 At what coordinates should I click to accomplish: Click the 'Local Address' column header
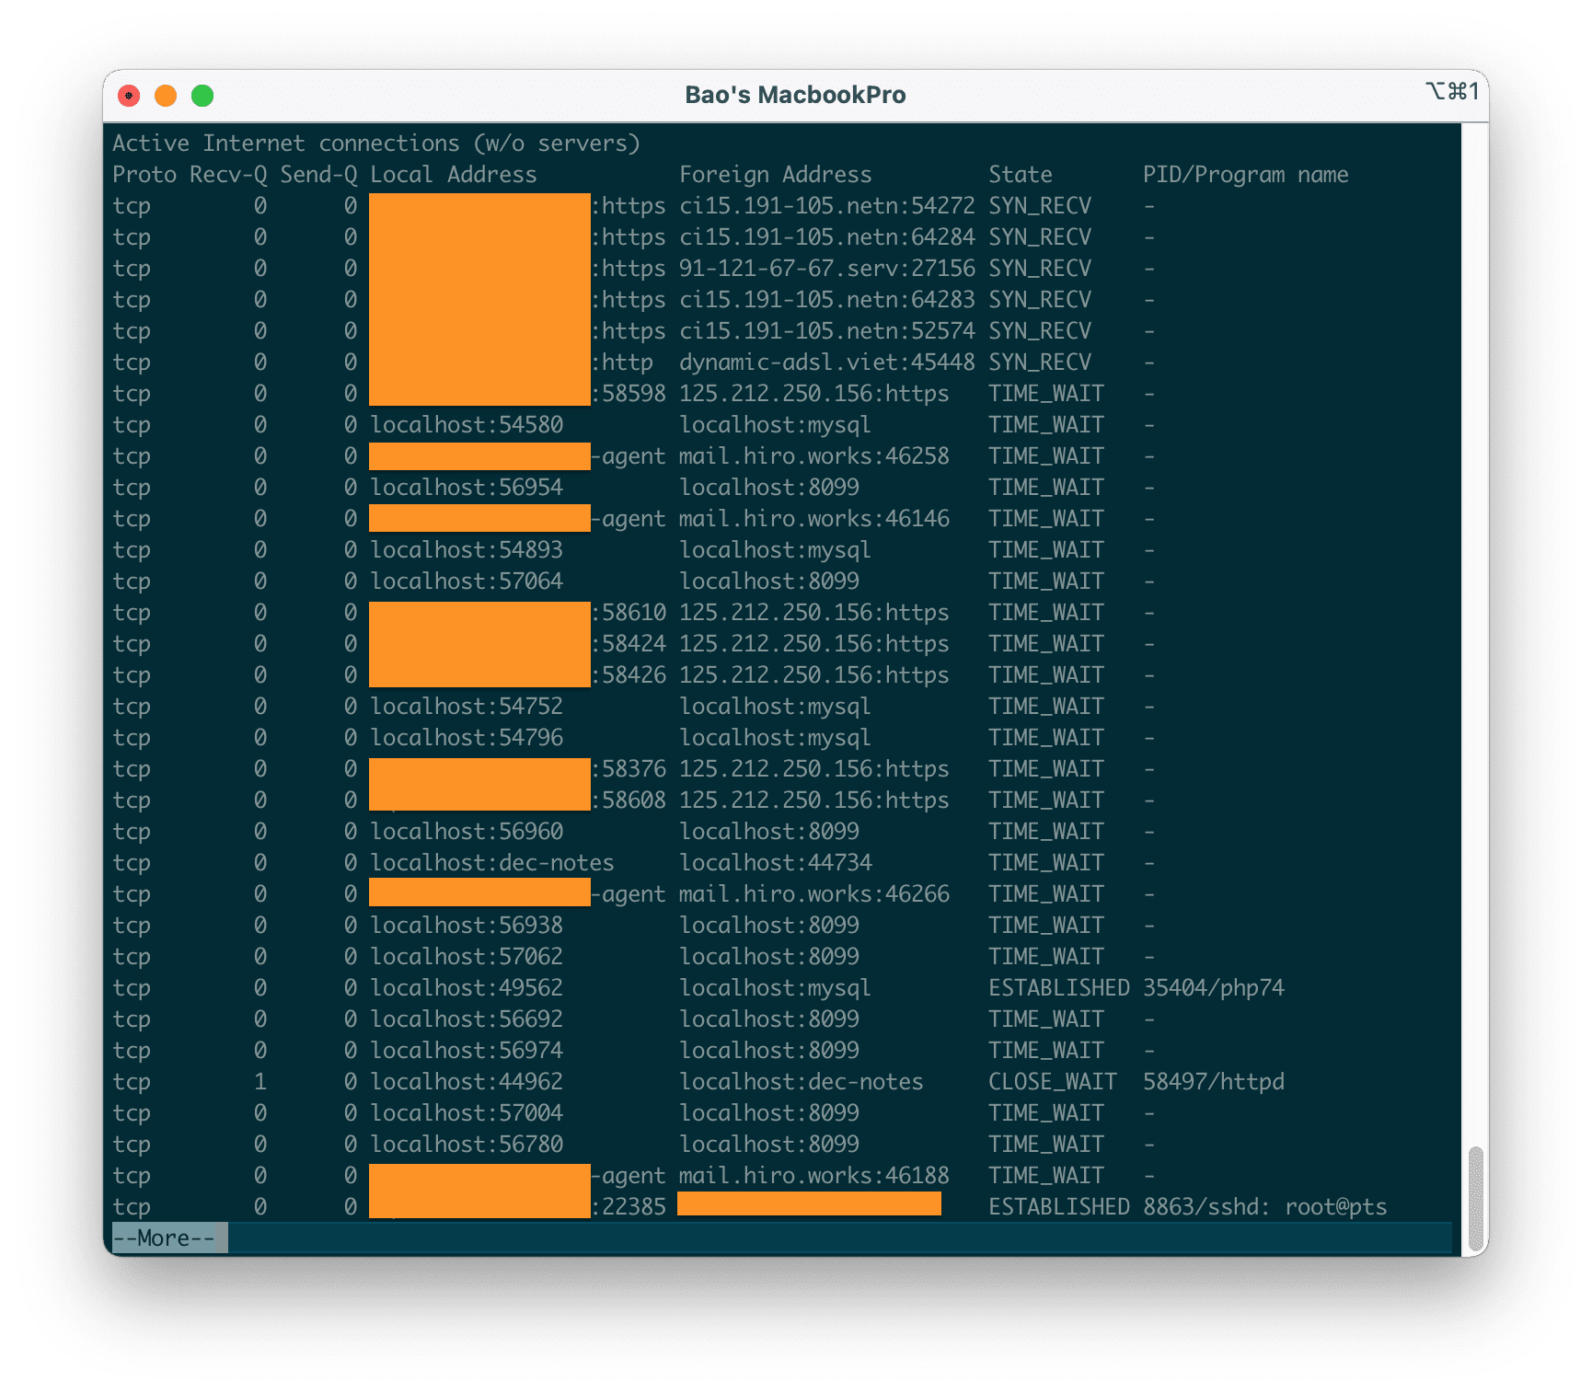pyautogui.click(x=454, y=175)
